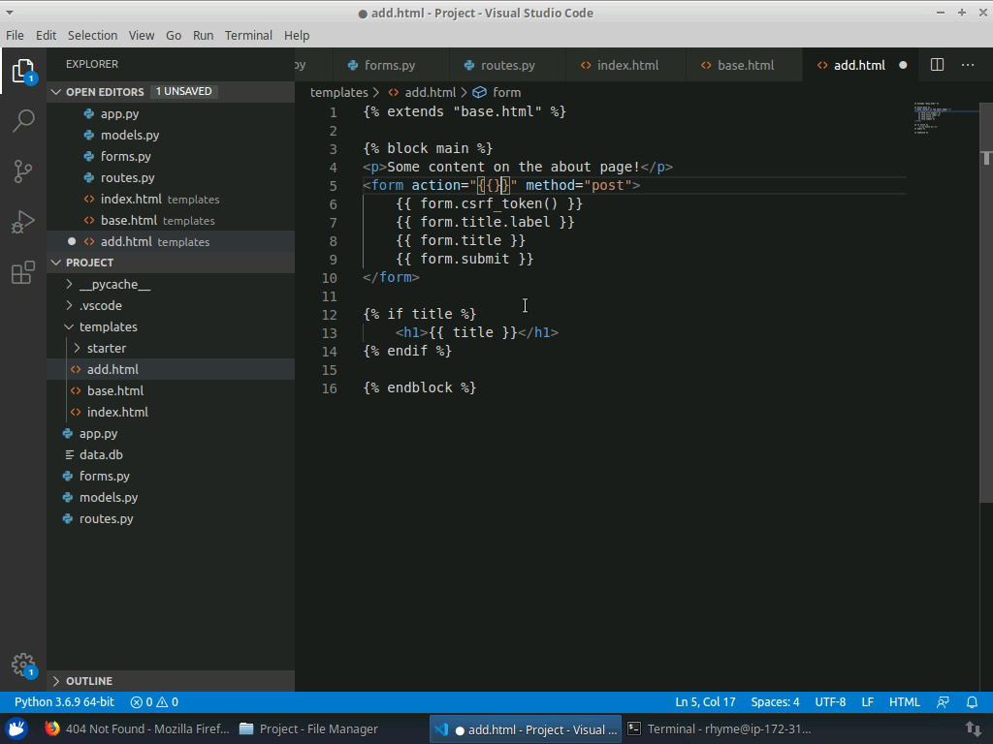Image resolution: width=993 pixels, height=744 pixels.
Task: Switch to Project File Manager window
Action: coord(309,728)
